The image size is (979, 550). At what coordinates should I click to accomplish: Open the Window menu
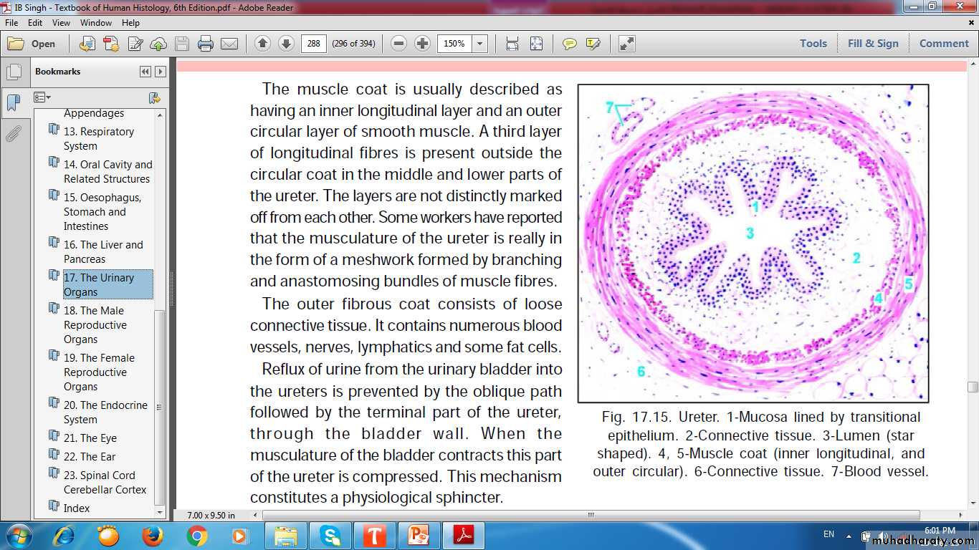click(96, 23)
